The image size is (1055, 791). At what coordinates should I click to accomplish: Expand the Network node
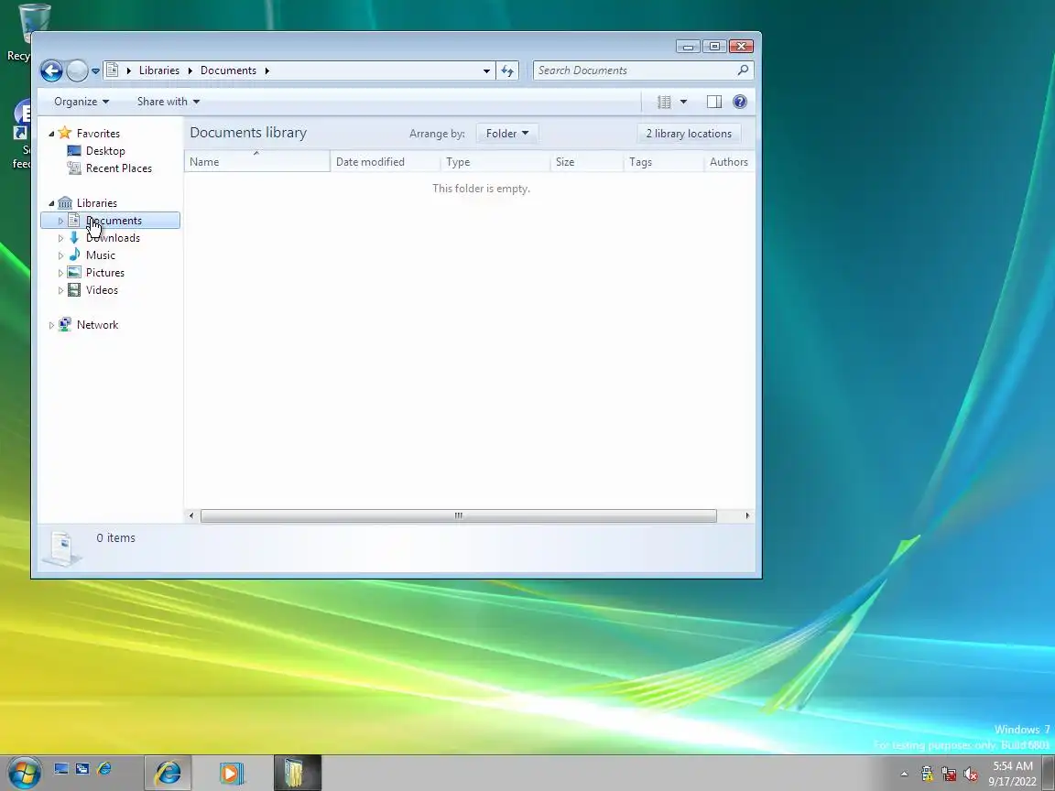(x=51, y=326)
